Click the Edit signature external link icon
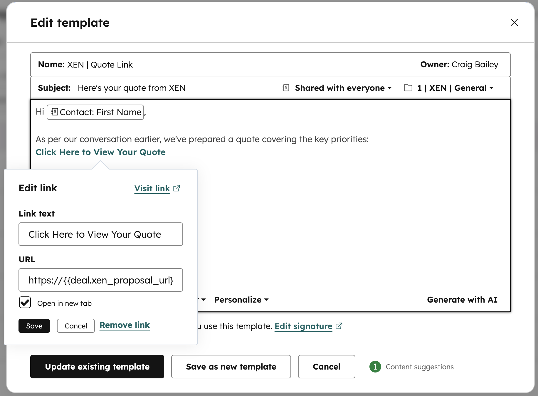 pos(339,326)
